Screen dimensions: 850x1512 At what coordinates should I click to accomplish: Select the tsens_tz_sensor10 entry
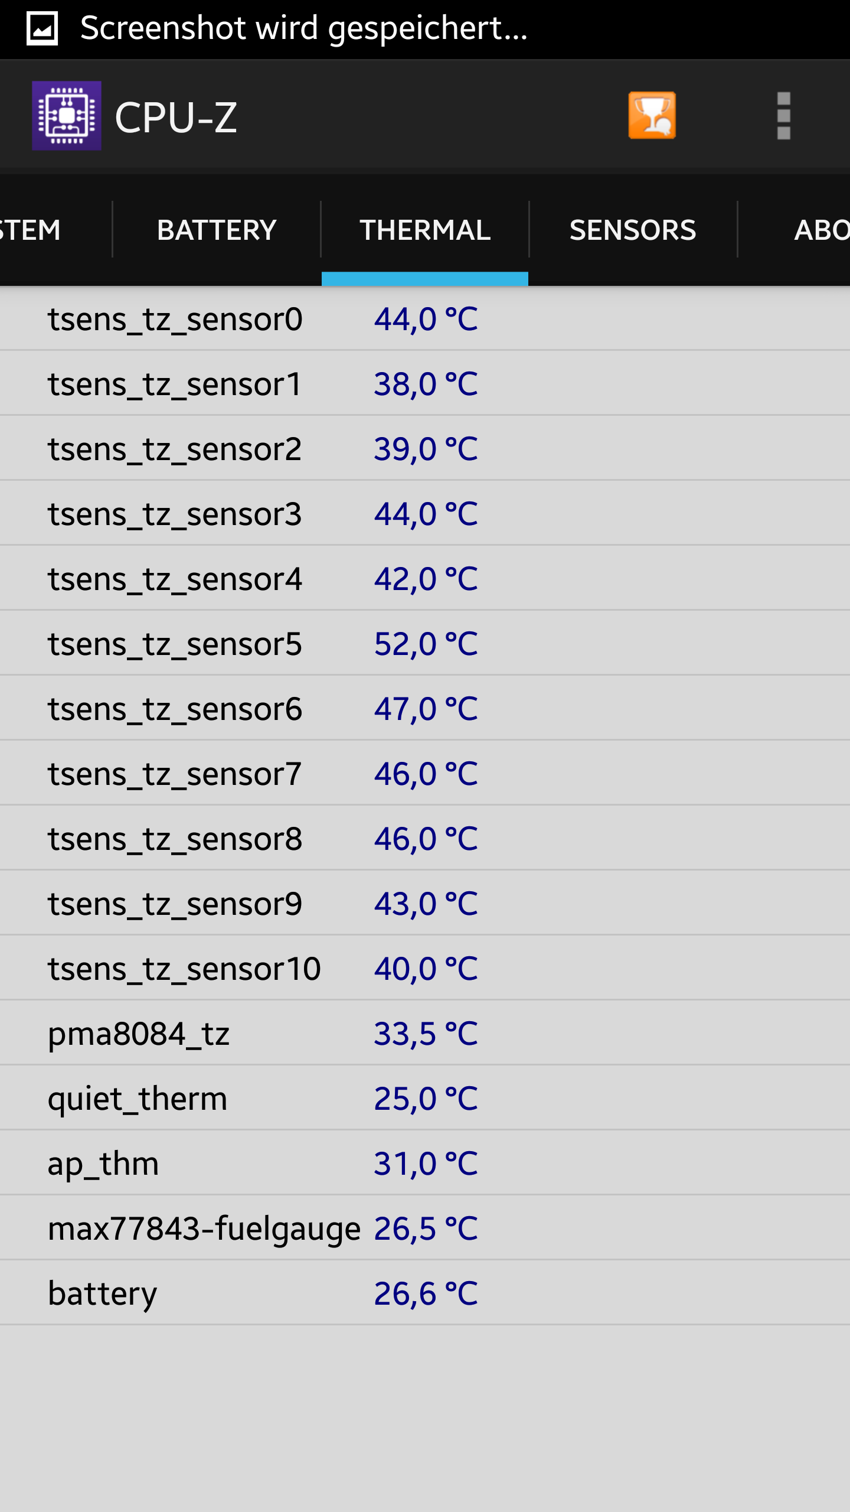click(425, 969)
